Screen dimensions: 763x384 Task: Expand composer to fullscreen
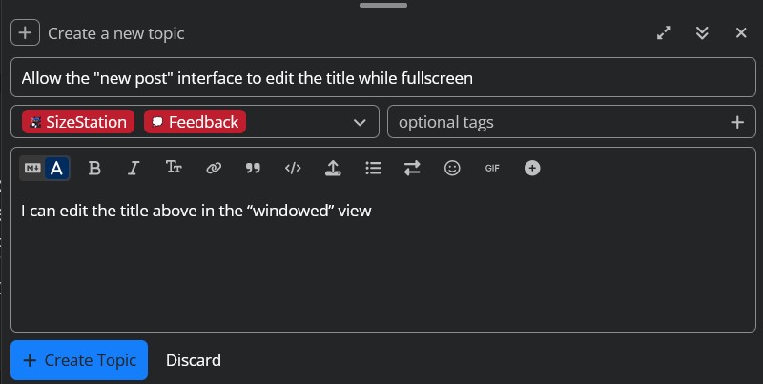tap(664, 33)
